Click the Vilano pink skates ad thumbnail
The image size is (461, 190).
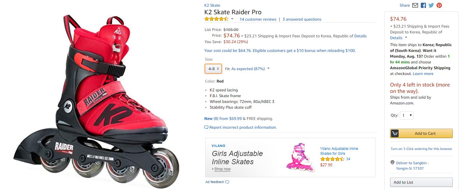[x=300, y=158]
